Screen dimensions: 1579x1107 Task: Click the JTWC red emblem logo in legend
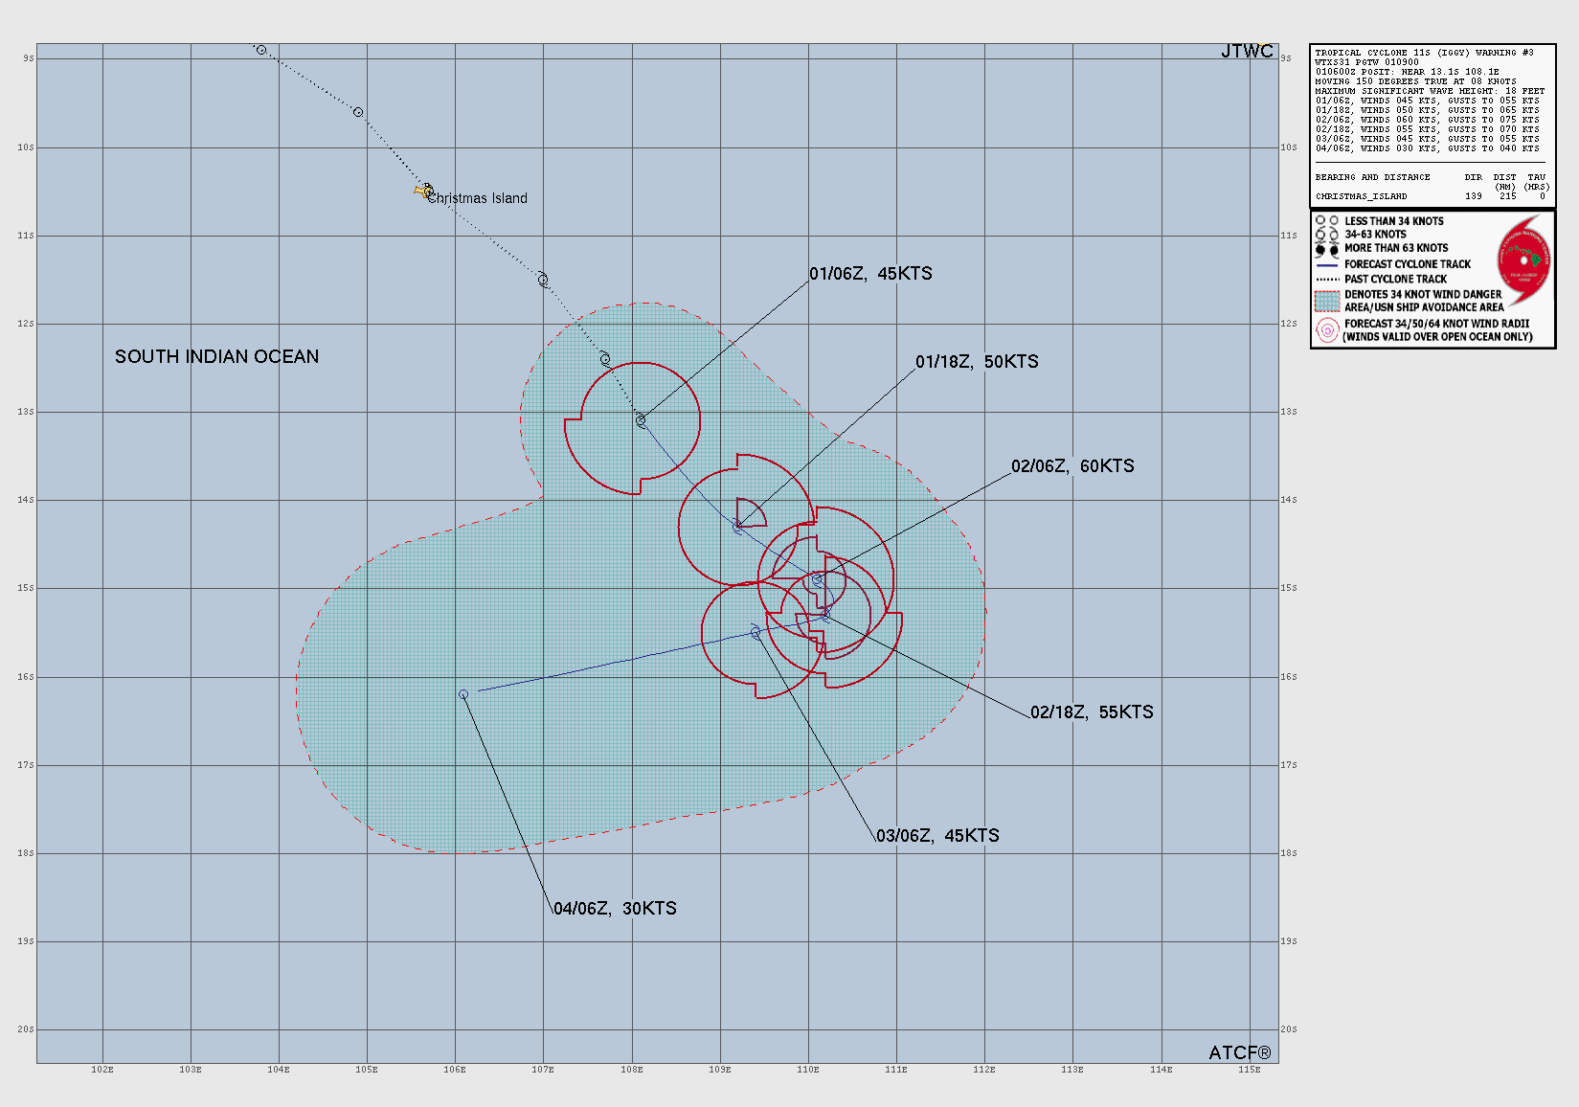tap(1523, 261)
